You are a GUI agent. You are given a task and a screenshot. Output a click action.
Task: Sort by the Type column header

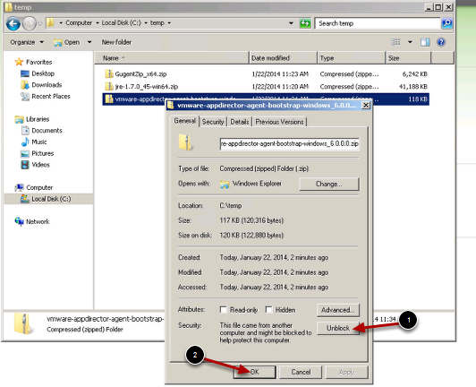click(x=352, y=57)
